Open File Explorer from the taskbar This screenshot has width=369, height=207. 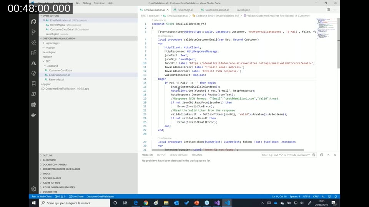click(166, 203)
